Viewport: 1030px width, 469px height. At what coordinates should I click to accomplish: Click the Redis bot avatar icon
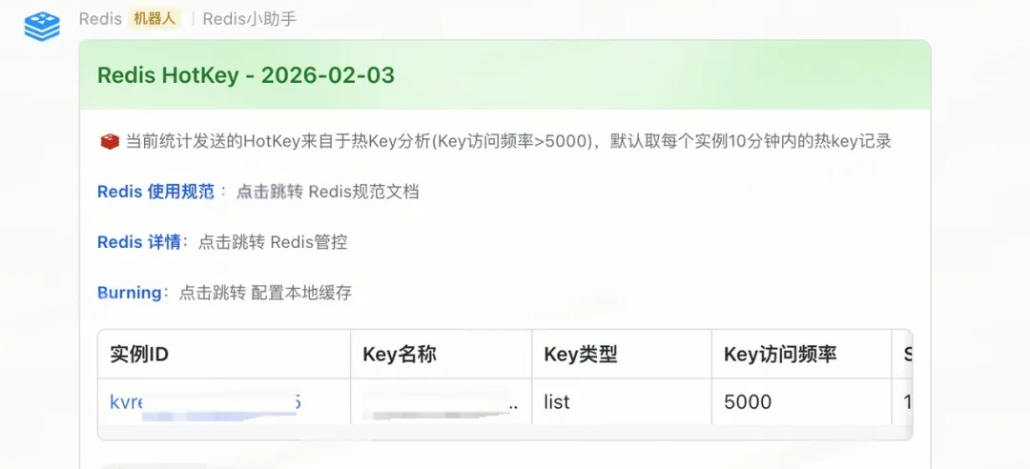point(41,26)
